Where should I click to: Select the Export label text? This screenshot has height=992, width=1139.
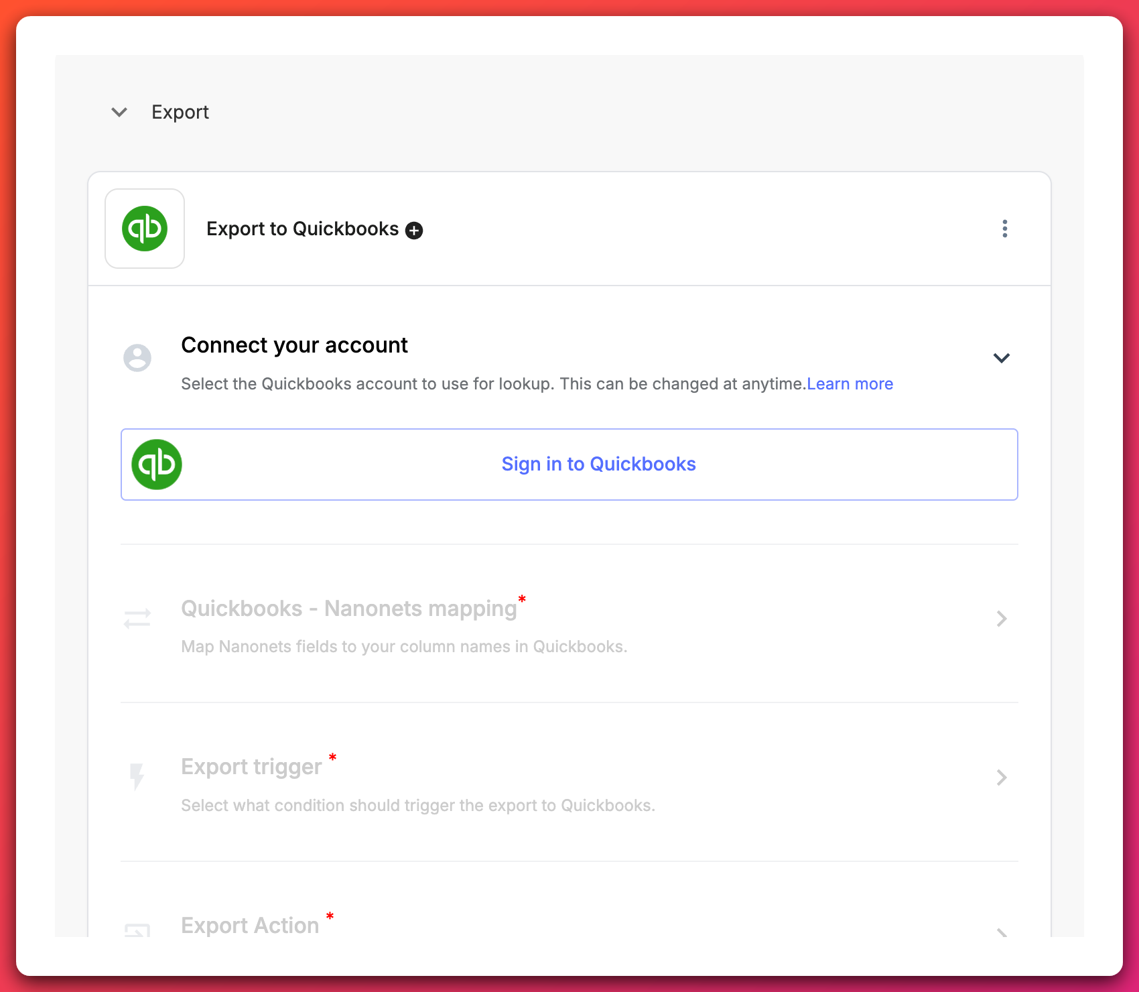[180, 112]
